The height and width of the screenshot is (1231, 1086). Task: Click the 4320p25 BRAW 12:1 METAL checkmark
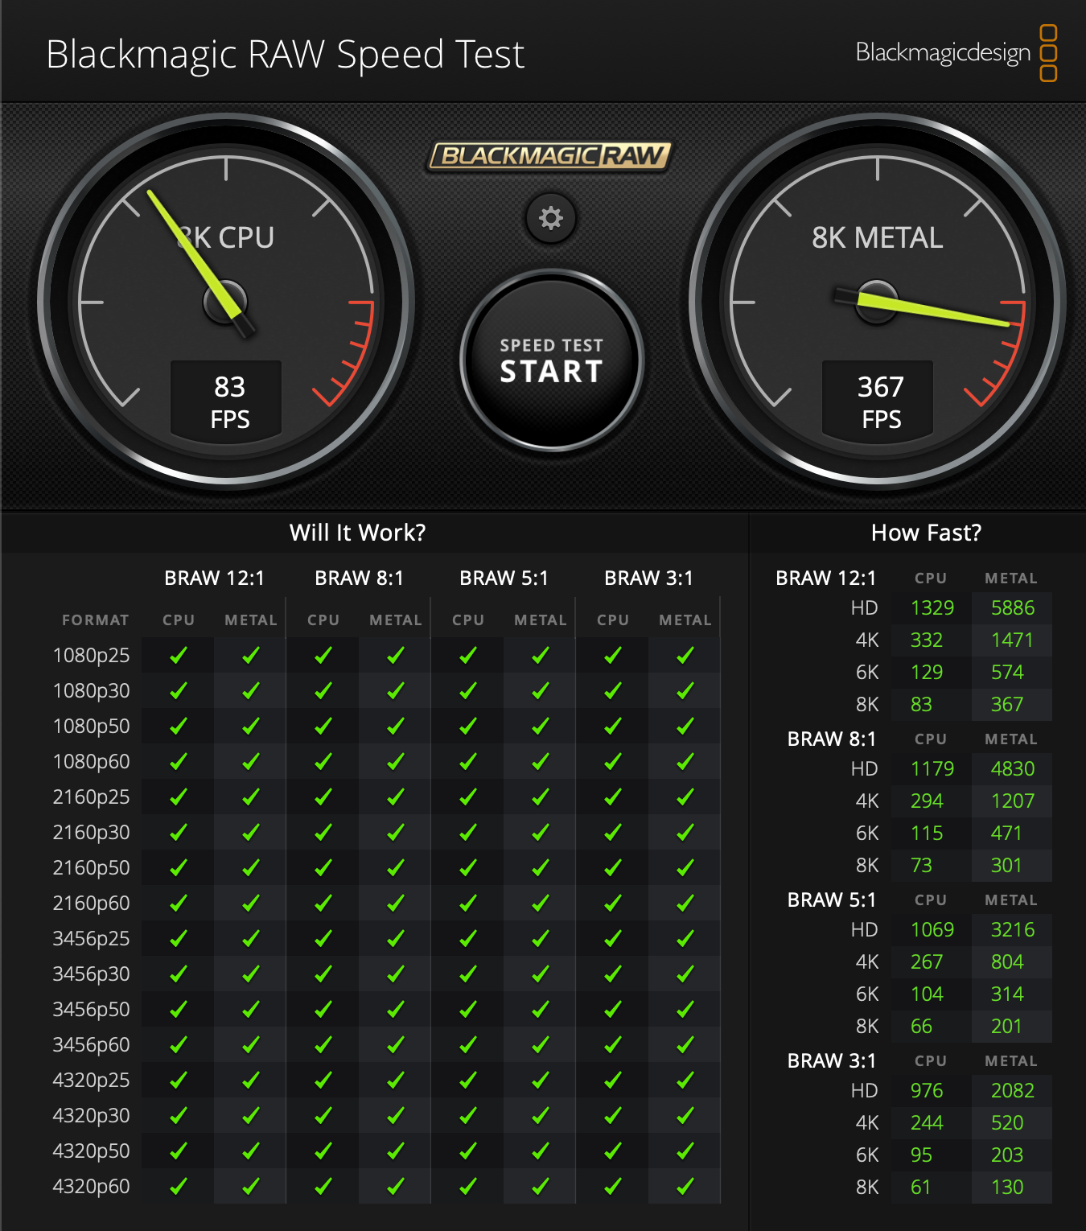click(x=251, y=1081)
